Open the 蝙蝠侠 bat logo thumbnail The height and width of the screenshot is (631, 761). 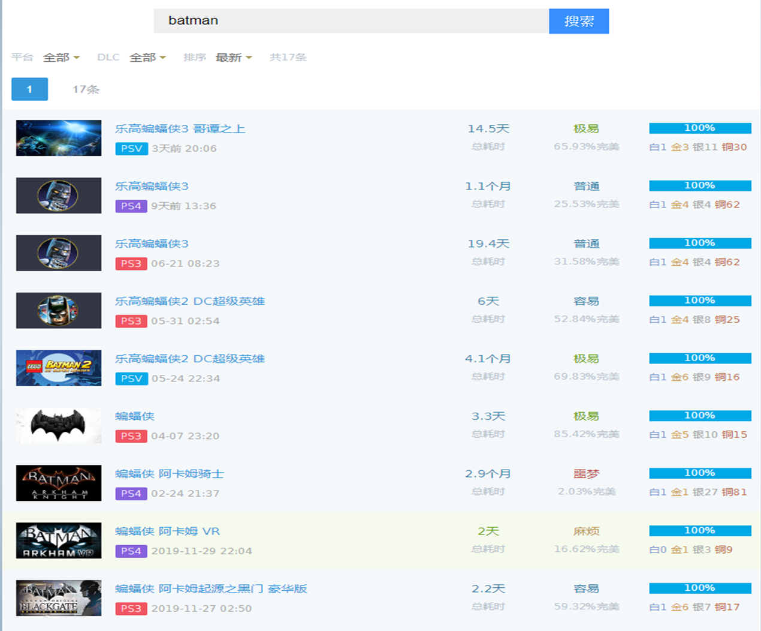[x=59, y=426]
